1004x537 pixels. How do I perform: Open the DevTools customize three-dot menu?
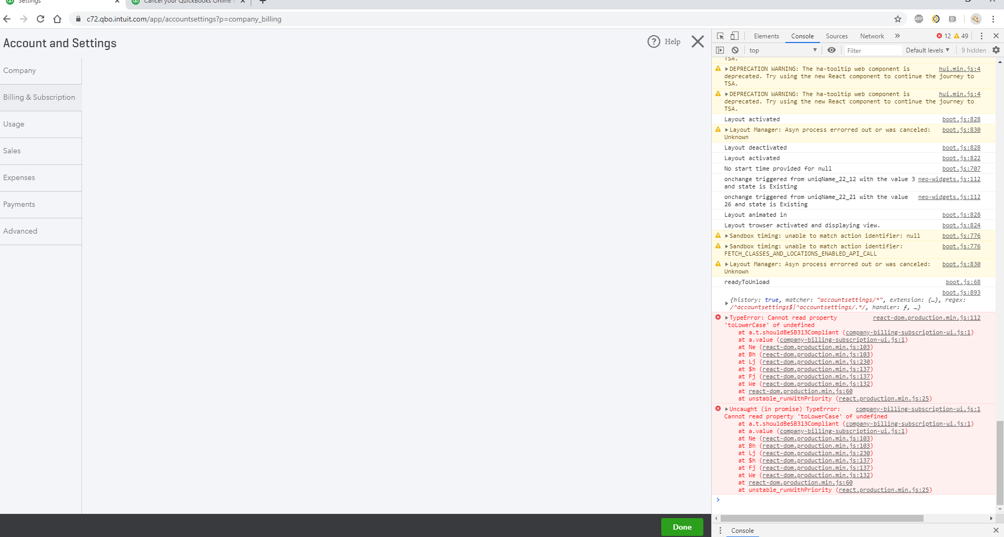pyautogui.click(x=981, y=36)
